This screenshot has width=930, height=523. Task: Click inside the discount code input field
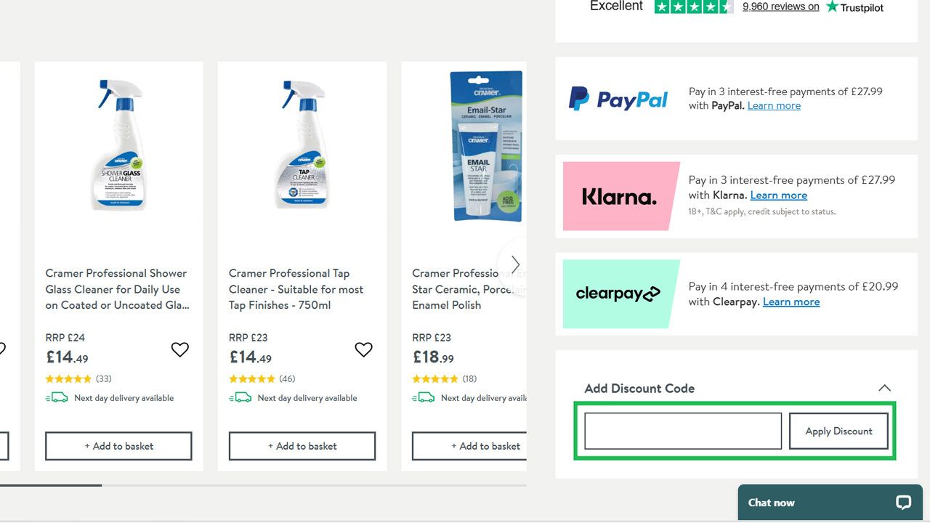pos(681,430)
